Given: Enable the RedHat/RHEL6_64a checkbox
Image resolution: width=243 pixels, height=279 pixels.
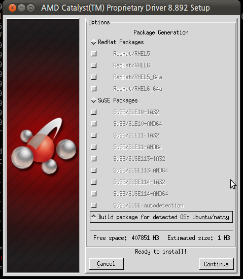Looking at the screenshot, I should click(94, 89).
